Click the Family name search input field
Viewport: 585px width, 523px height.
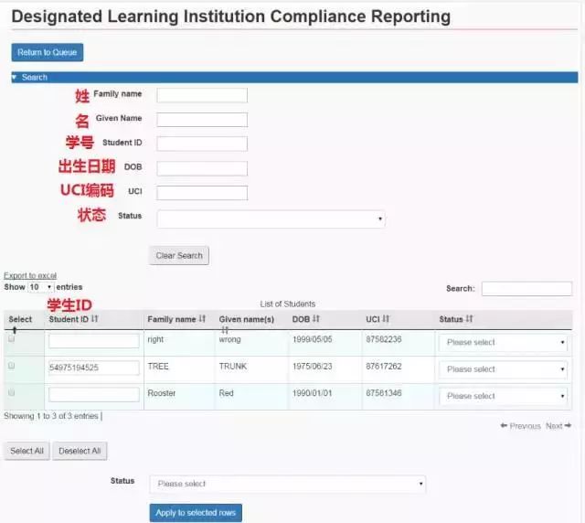(x=202, y=95)
